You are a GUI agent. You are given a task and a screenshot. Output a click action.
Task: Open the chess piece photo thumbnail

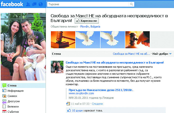coord(137,40)
